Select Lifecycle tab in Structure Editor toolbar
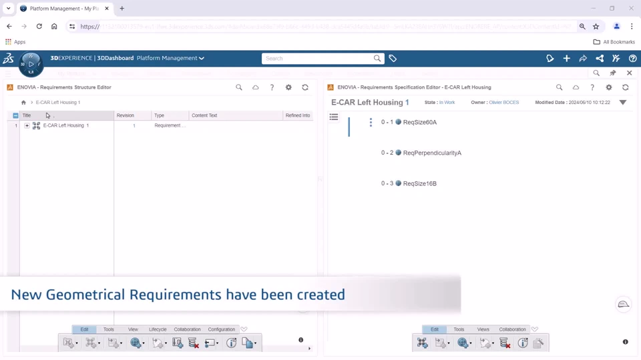This screenshot has height=360, width=641. 158,329
